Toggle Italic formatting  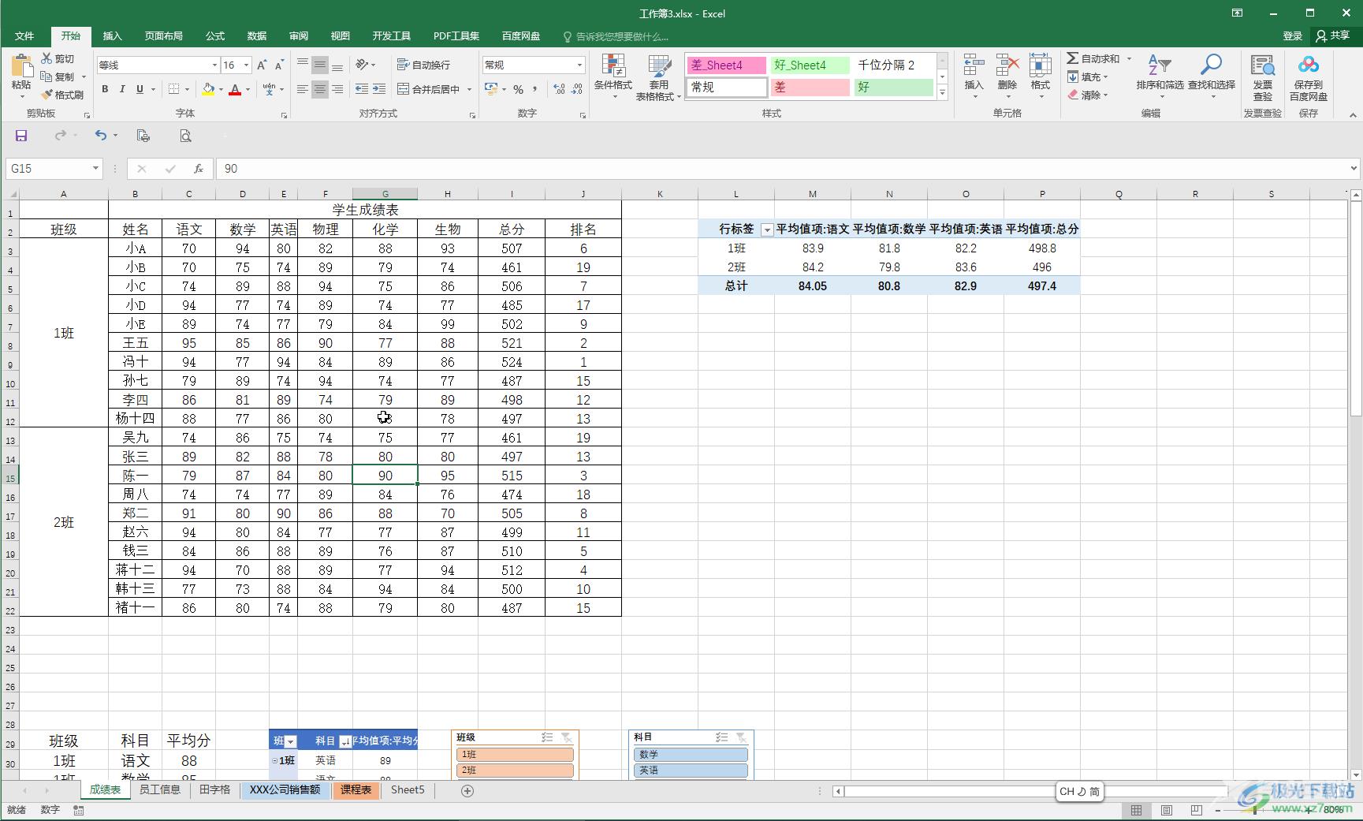pos(122,89)
